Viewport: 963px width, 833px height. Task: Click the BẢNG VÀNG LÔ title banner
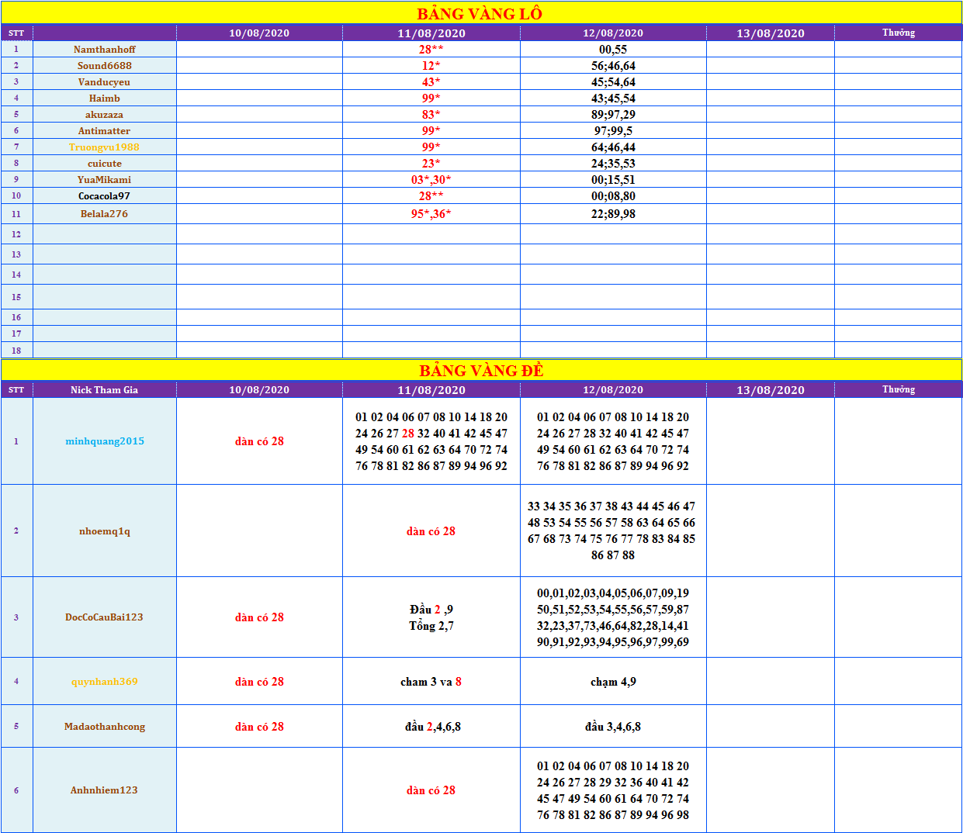480,13
